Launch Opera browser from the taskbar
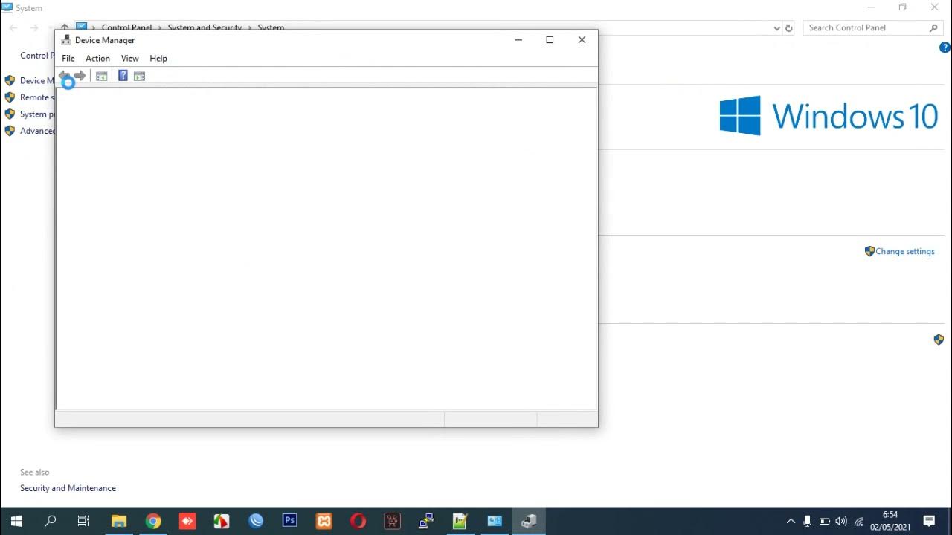 coord(358,521)
